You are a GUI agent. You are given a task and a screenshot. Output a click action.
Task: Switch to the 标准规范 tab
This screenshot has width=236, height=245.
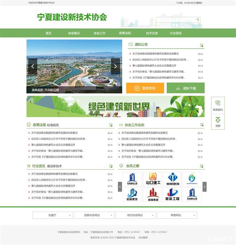53,125
